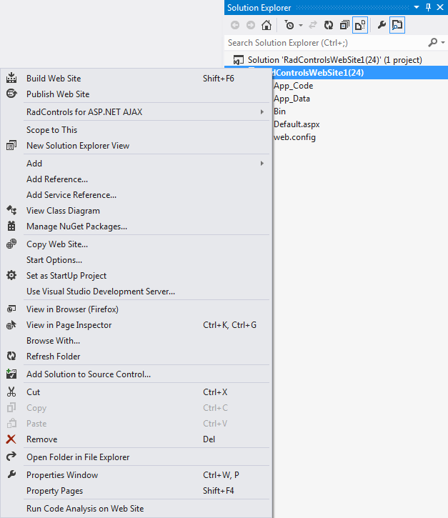Screen dimensions: 448x518
Task: Click the Page Inspector icon
Action: (11, 325)
